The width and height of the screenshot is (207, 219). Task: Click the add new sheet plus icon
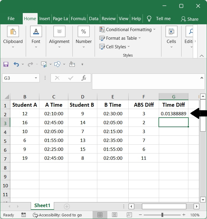[x=67, y=207]
